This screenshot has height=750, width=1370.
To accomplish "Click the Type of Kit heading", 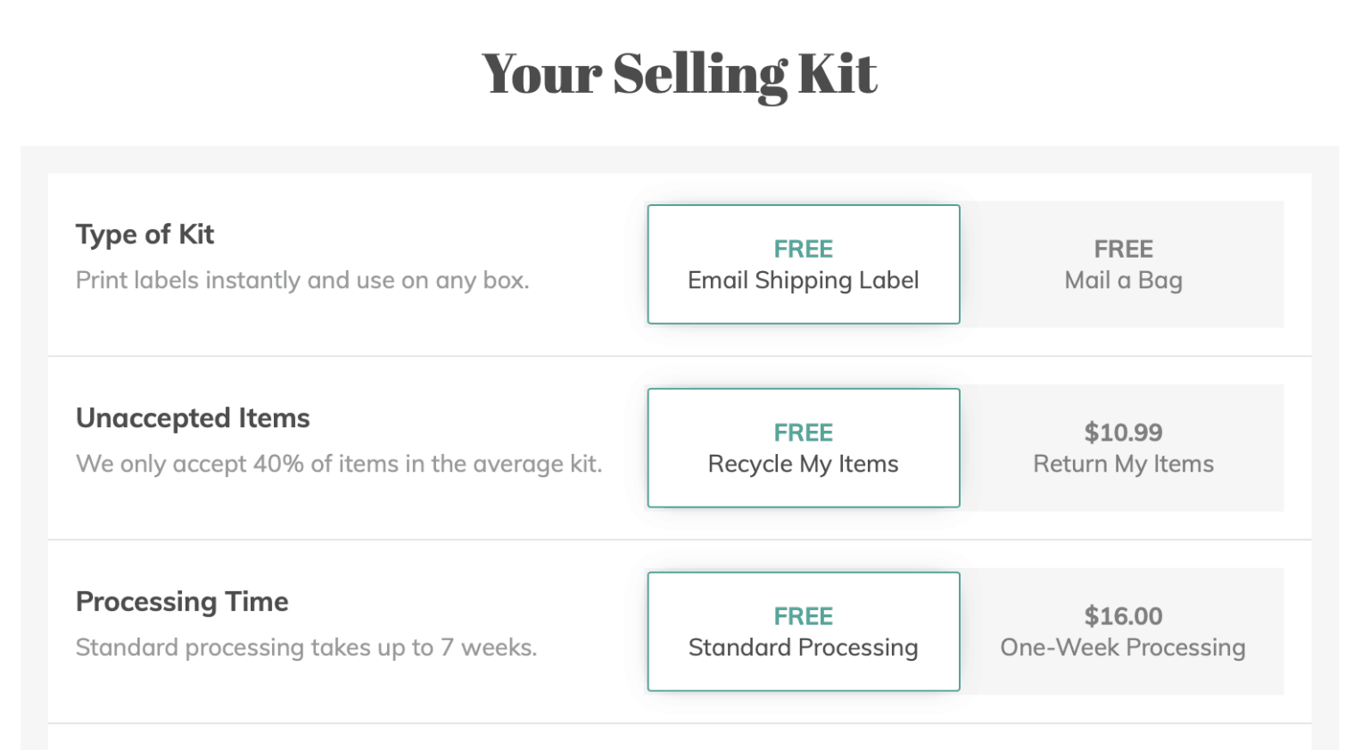I will point(145,235).
